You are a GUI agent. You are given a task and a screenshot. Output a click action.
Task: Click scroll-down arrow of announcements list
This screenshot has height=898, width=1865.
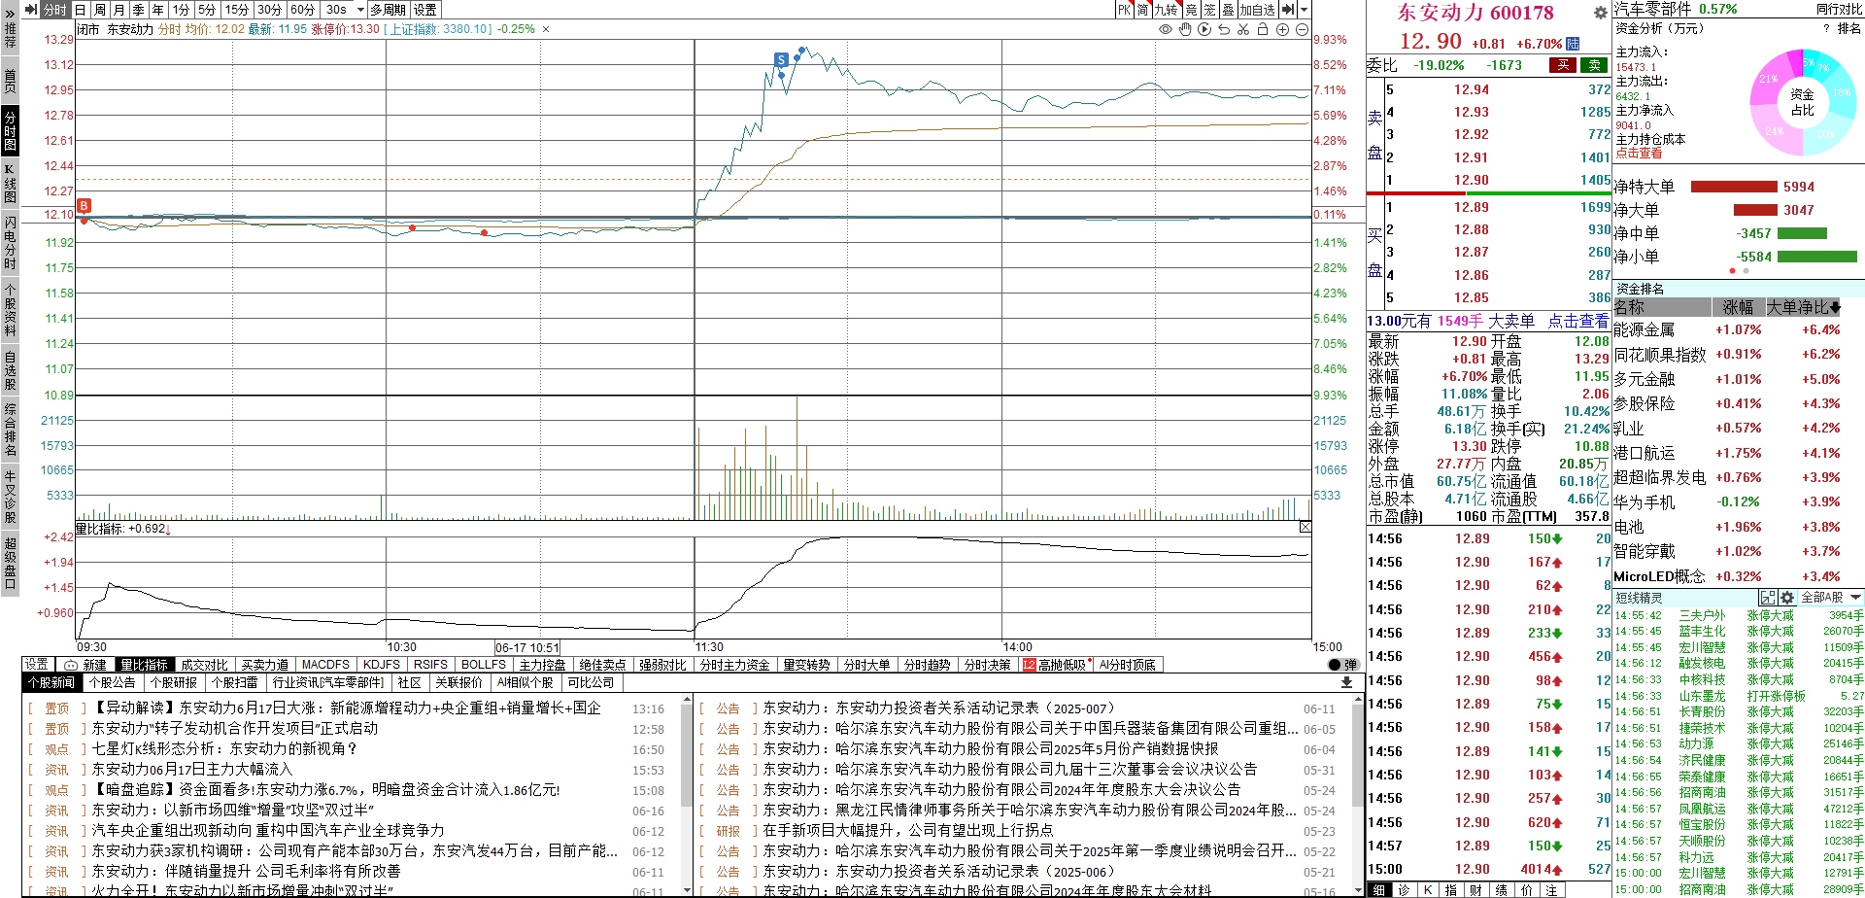1360,890
